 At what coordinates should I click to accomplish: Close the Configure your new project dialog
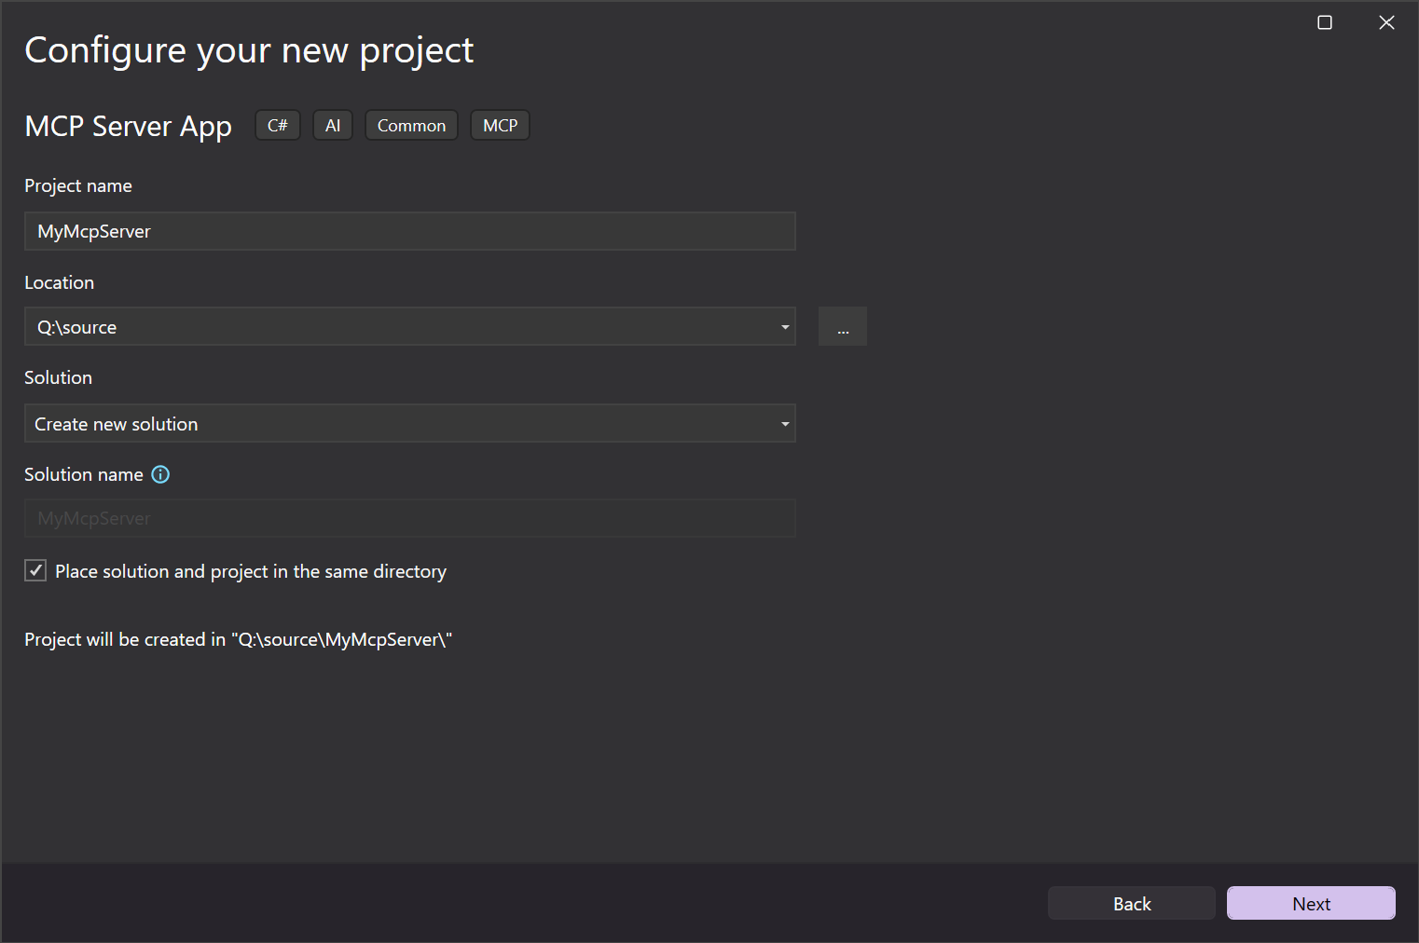click(x=1386, y=21)
